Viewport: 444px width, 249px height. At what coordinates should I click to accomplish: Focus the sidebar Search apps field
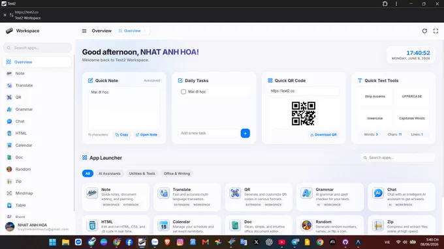click(x=37, y=48)
